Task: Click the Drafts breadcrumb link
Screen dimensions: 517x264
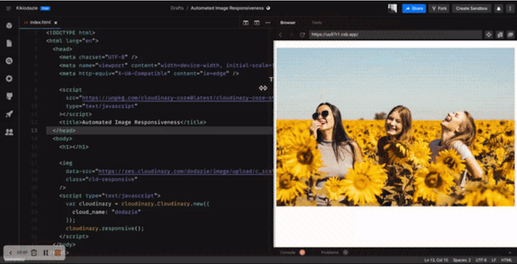Action: click(177, 8)
